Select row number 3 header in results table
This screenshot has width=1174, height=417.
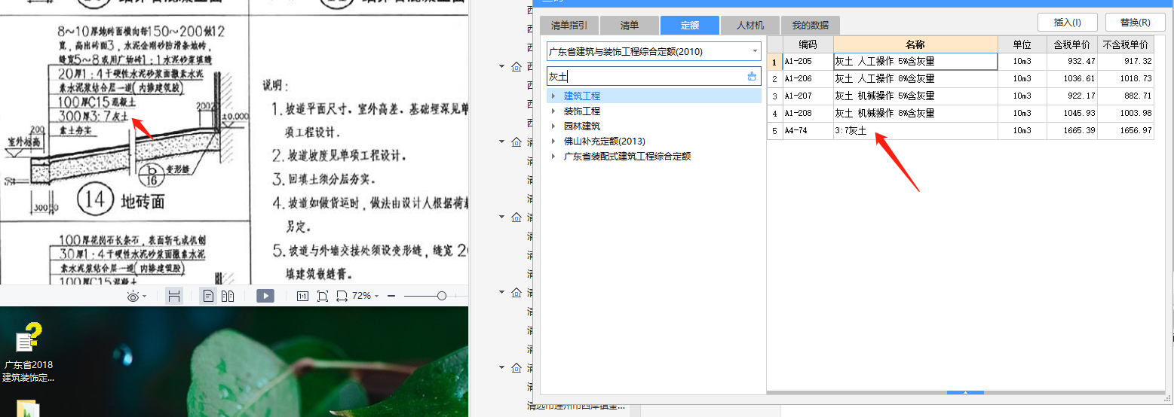click(774, 96)
